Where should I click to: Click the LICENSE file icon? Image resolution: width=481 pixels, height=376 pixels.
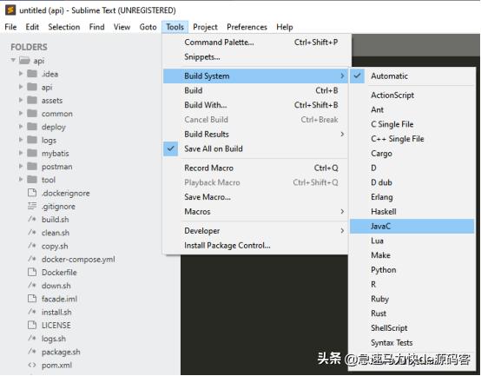click(x=32, y=325)
